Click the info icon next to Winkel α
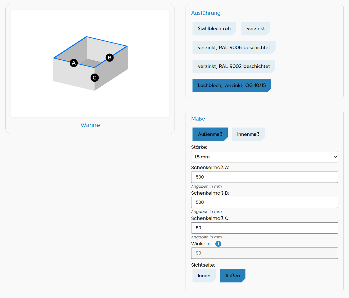Screen dimensions: 349x298 [218, 244]
